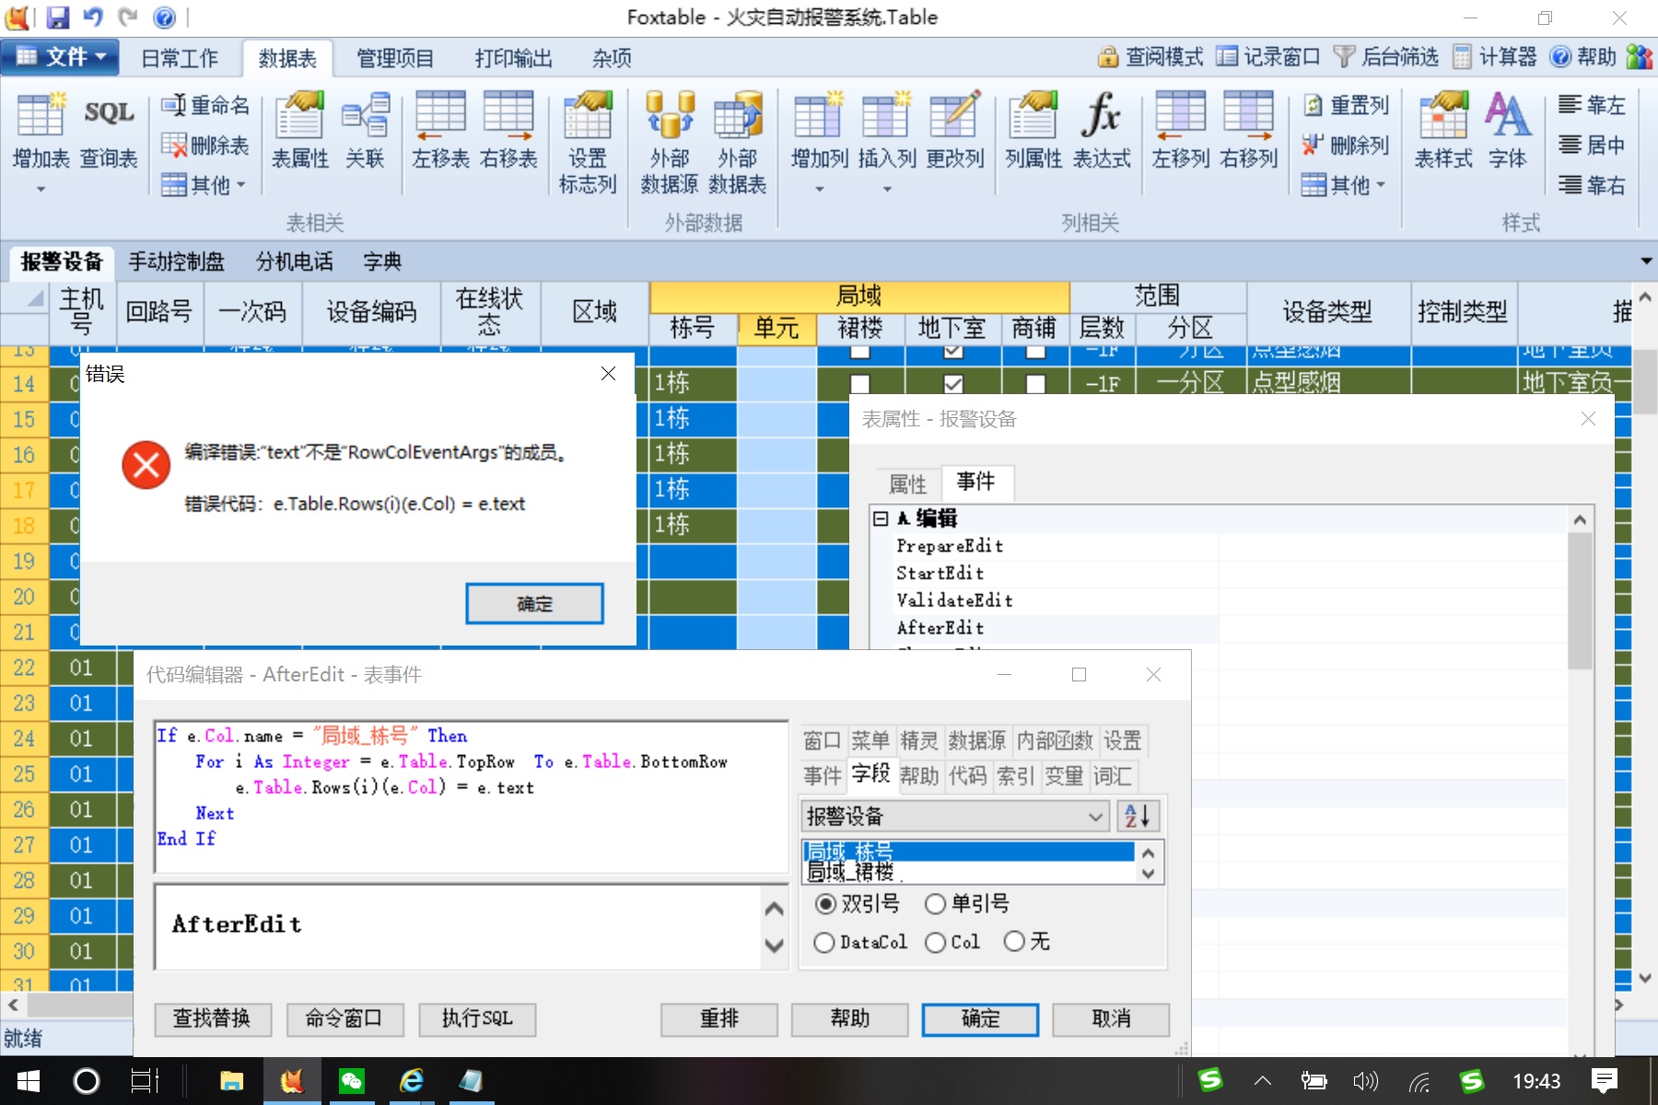
Task: Expand 其他 dropdown in 列相关 group
Action: click(x=1343, y=185)
